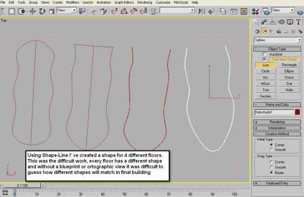Activate the Select and Rotate tool
This screenshot has height=197, width=304.
click(42, 12)
